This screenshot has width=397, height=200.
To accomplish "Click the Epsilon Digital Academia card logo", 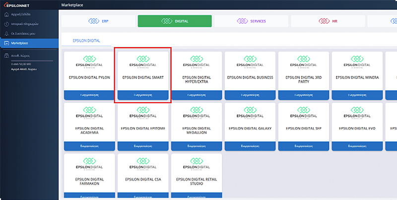I will (x=89, y=113).
